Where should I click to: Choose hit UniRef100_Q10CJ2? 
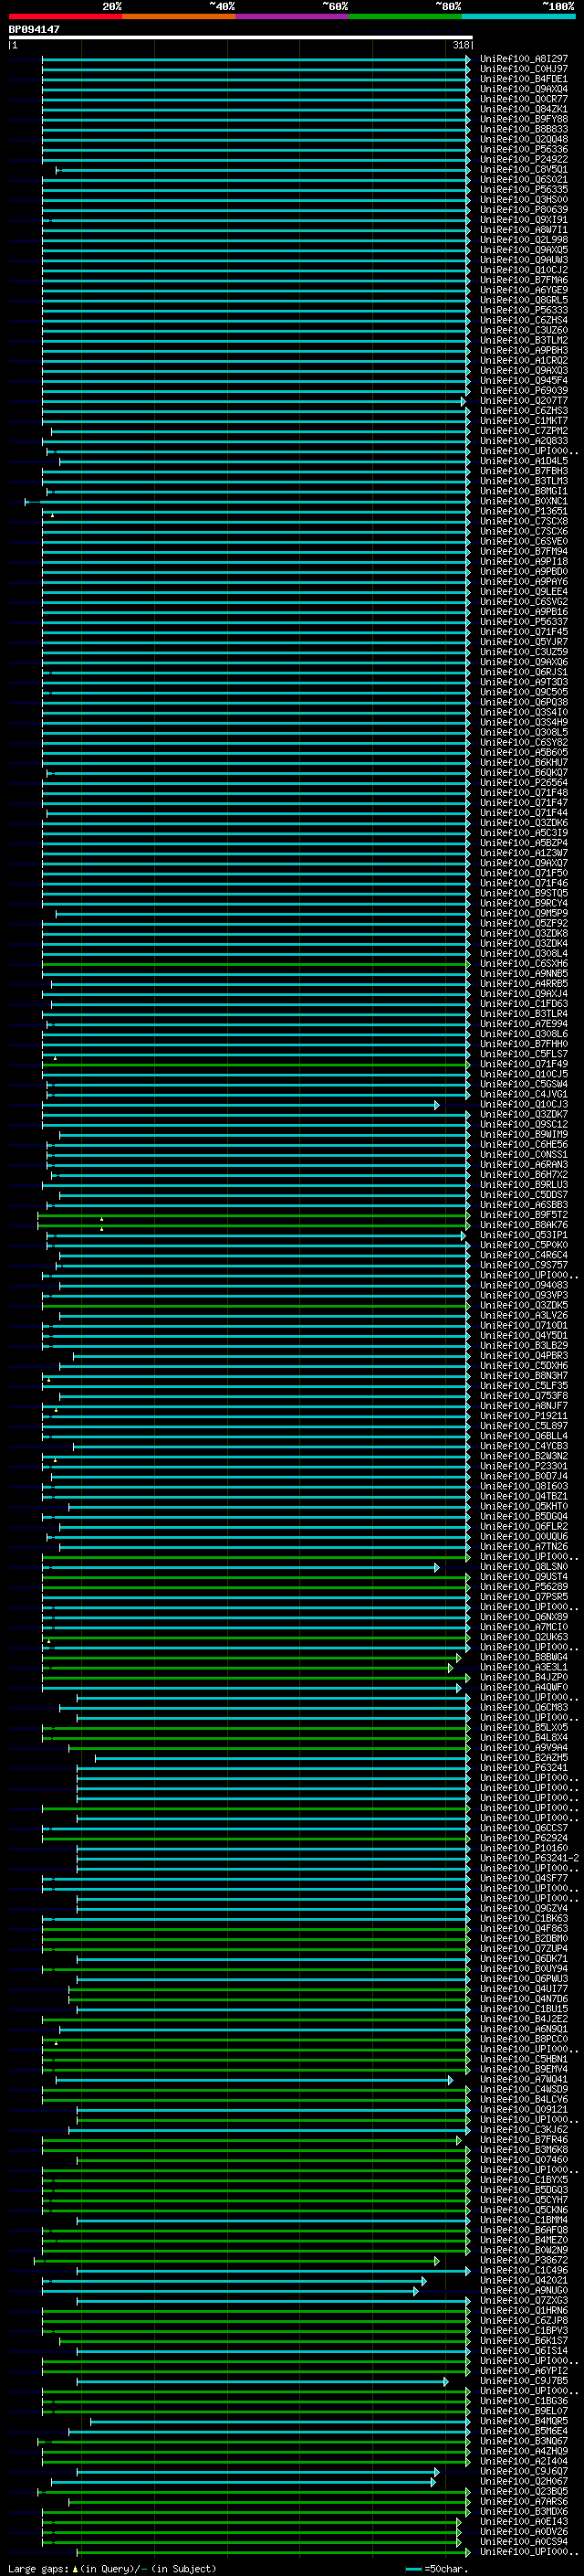(523, 270)
